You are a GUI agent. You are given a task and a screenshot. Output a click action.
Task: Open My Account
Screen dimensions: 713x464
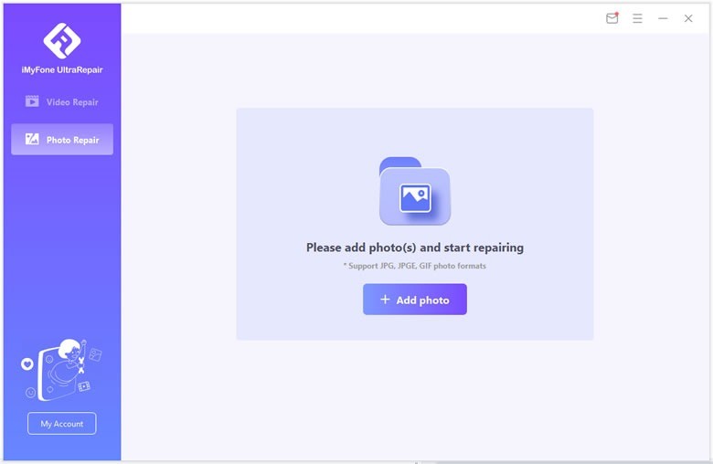tap(61, 424)
